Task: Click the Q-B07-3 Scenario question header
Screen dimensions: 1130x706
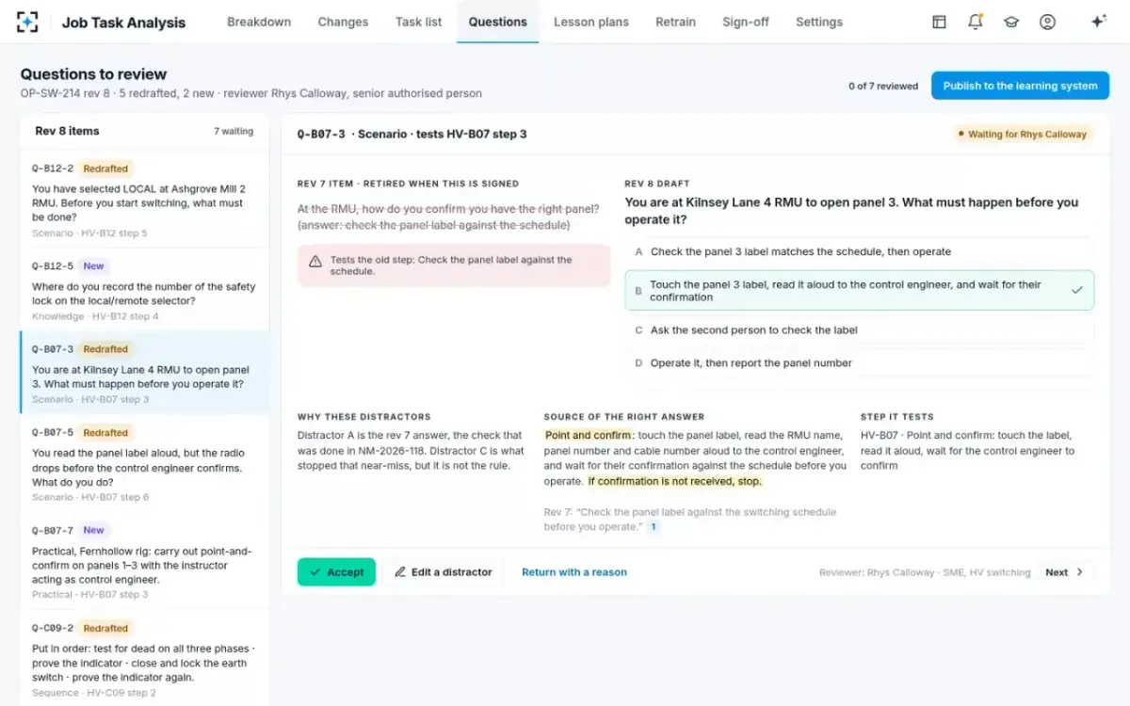Action: click(x=412, y=134)
